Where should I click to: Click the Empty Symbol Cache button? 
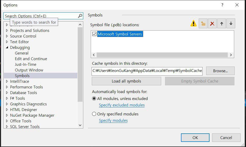pyautogui.click(x=200, y=81)
